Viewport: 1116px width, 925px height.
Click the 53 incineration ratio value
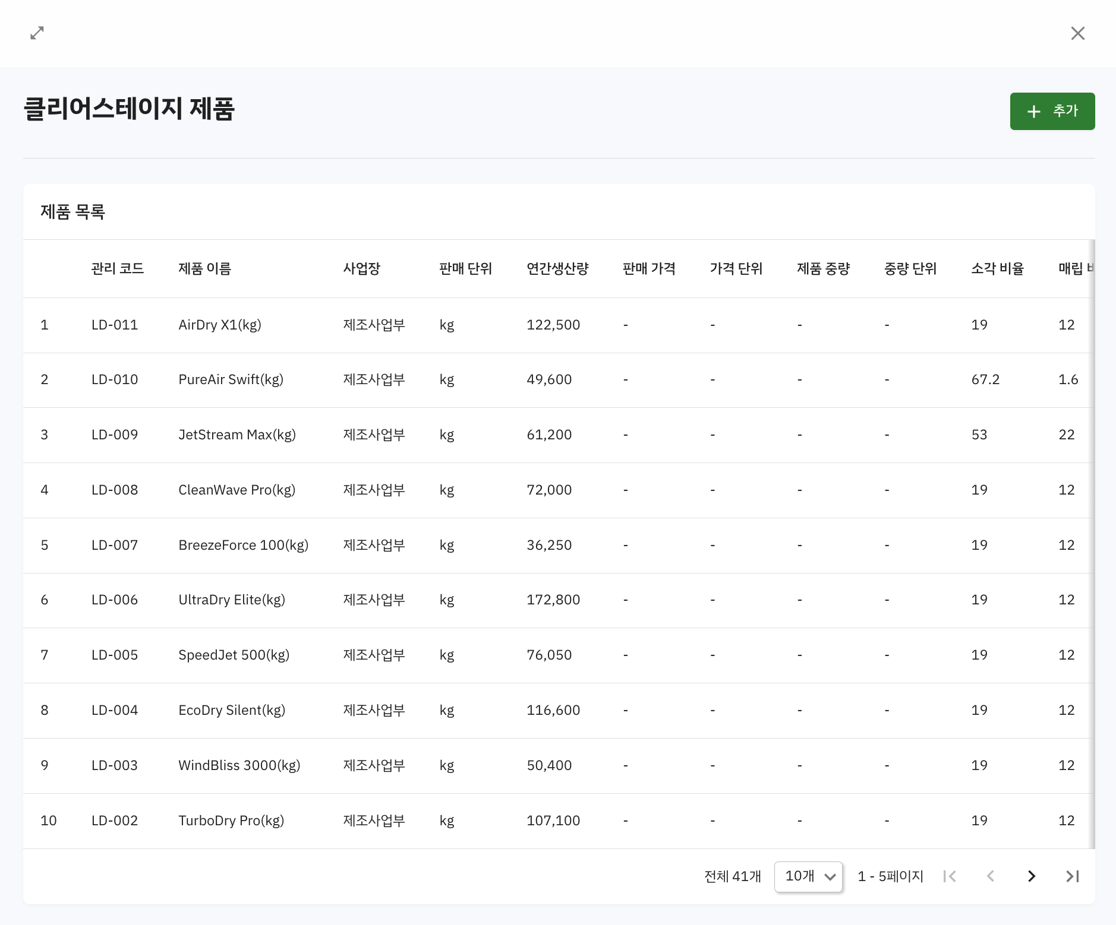coord(979,435)
